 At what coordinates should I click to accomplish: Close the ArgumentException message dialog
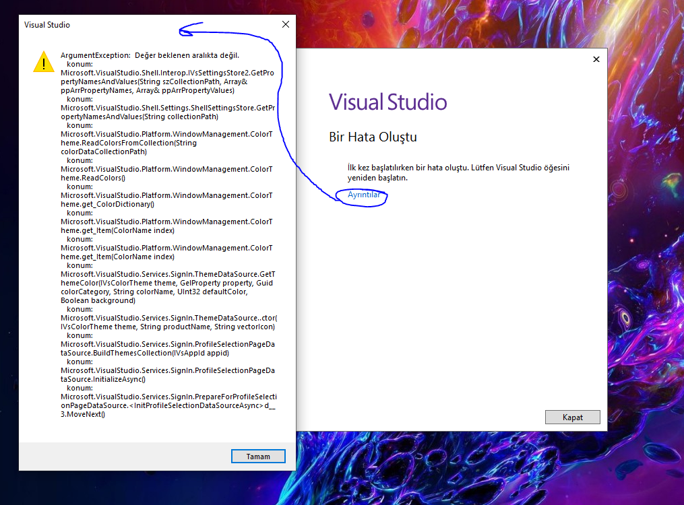coord(286,24)
